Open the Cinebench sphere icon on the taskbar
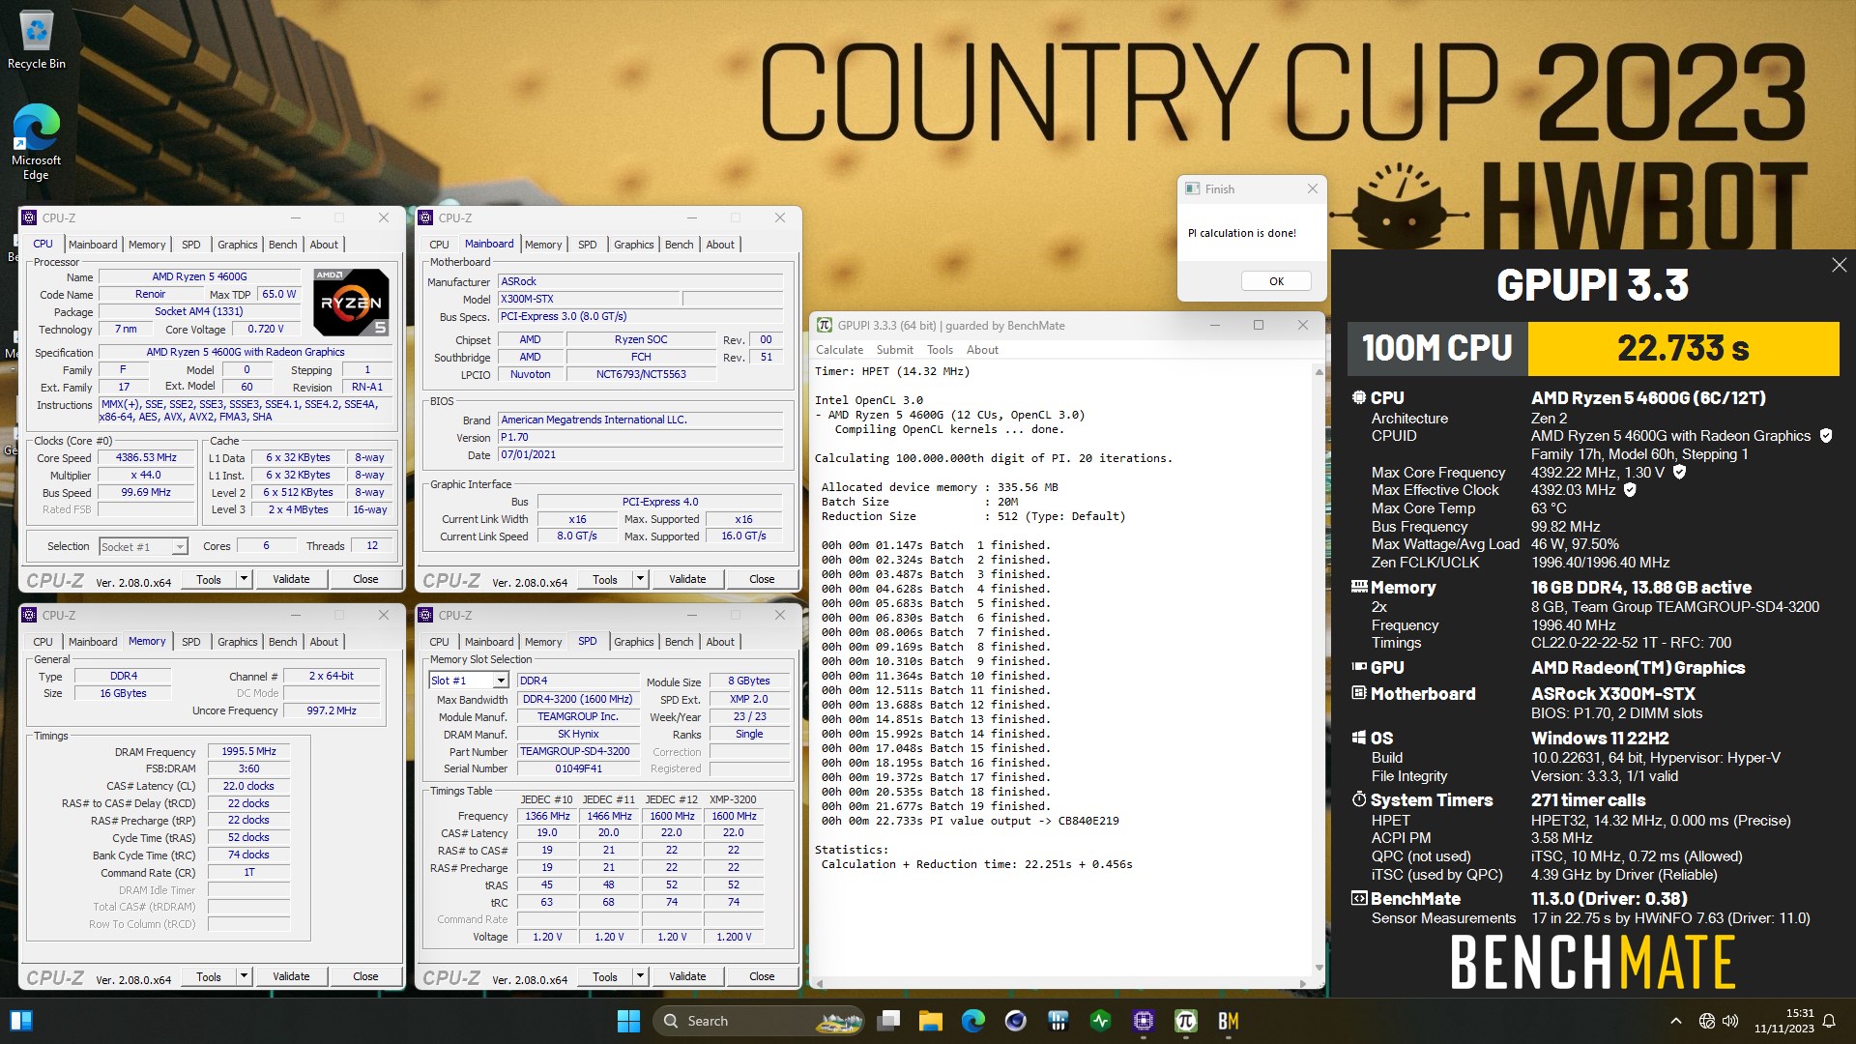The width and height of the screenshot is (1856, 1044). coord(1015,1021)
